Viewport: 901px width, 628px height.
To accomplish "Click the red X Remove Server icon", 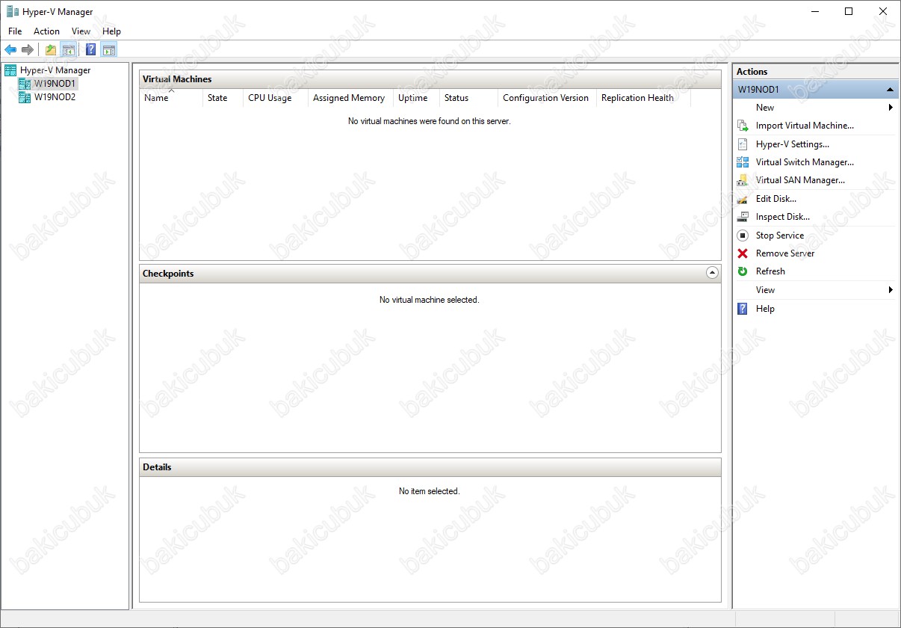I will tap(743, 253).
